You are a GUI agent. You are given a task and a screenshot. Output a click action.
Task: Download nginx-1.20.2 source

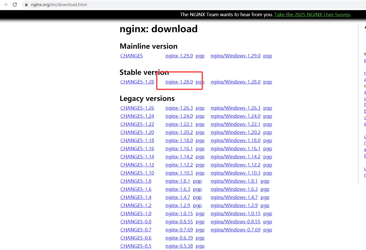point(179,132)
